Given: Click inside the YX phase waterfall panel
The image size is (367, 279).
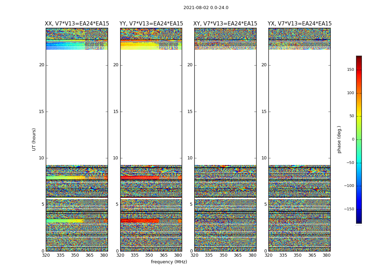Looking at the screenshot, I should tap(300, 139).
